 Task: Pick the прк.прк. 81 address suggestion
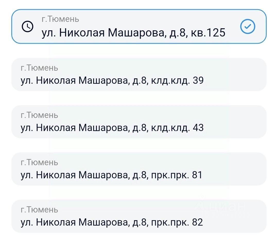click(x=111, y=175)
